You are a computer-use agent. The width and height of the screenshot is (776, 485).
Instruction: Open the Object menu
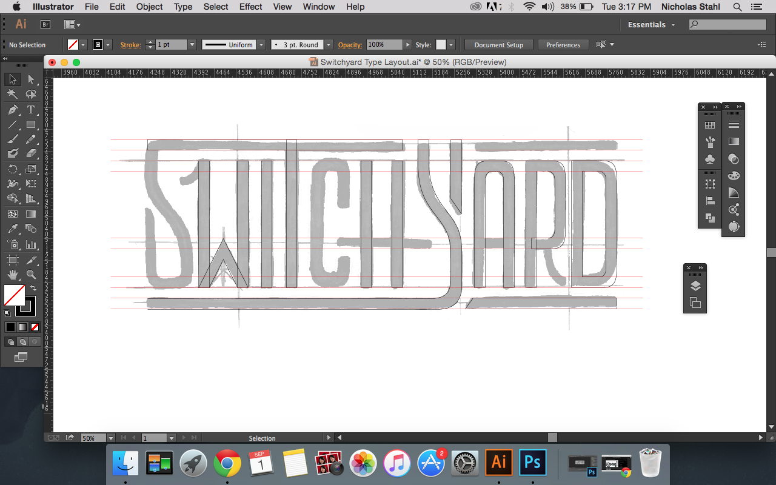[150, 7]
